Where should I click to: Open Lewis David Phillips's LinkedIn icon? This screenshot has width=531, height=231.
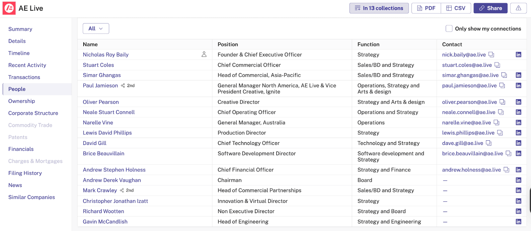(x=518, y=133)
